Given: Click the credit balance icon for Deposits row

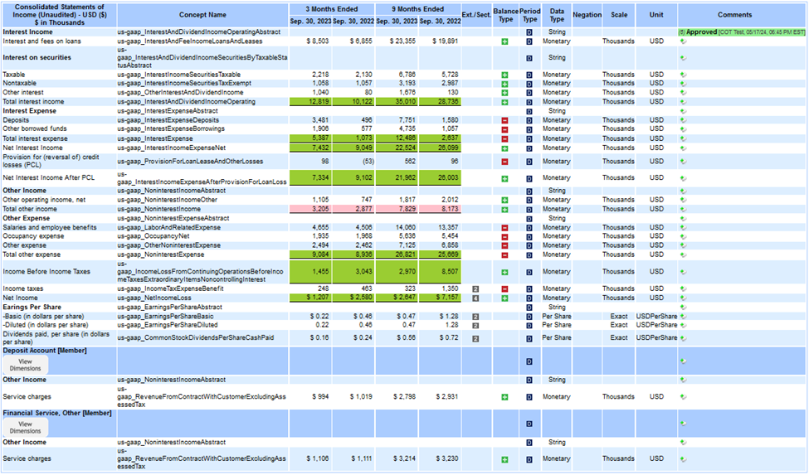Looking at the screenshot, I should point(504,120).
